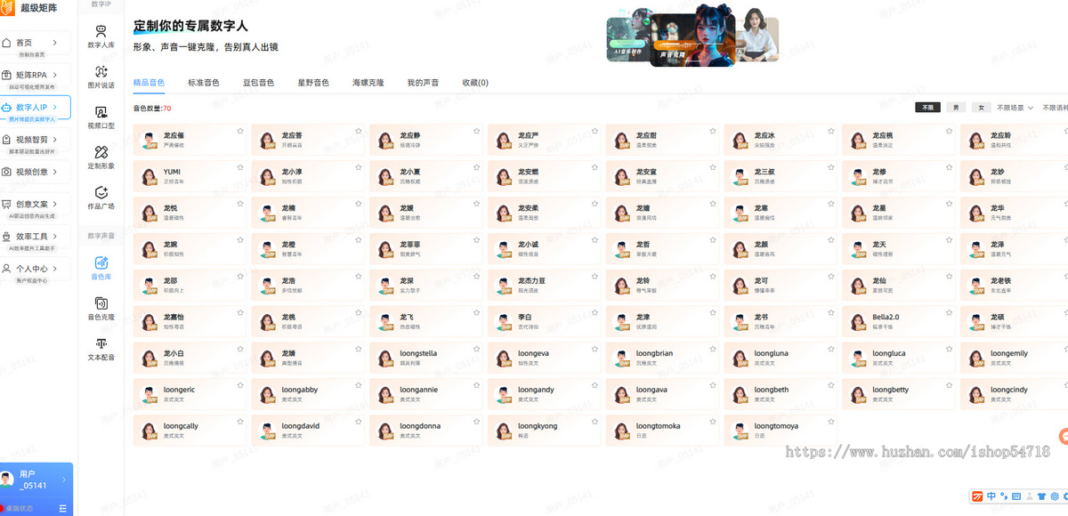
Task: Click the icon beside 矩阵RPA
Action: (x=6, y=75)
